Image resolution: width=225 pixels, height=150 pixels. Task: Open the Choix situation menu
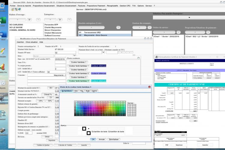pos(31,42)
